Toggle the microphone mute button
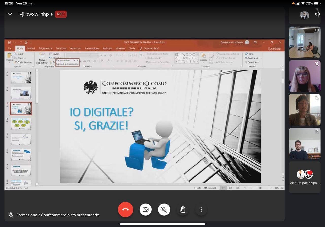 tap(164, 209)
